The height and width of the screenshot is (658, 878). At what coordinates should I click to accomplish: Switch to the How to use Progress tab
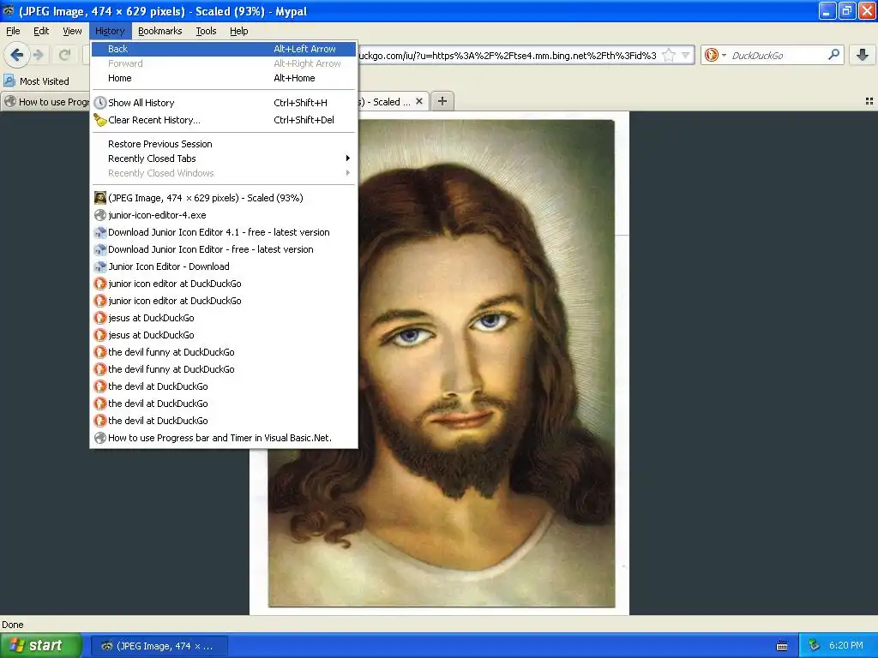(46, 101)
